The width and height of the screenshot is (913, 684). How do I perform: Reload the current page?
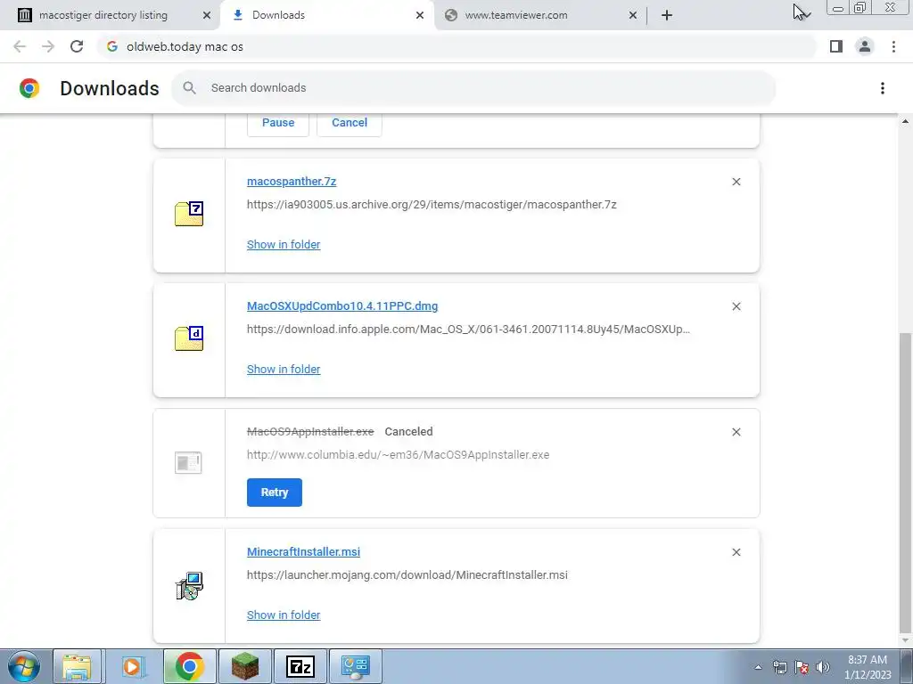point(77,46)
